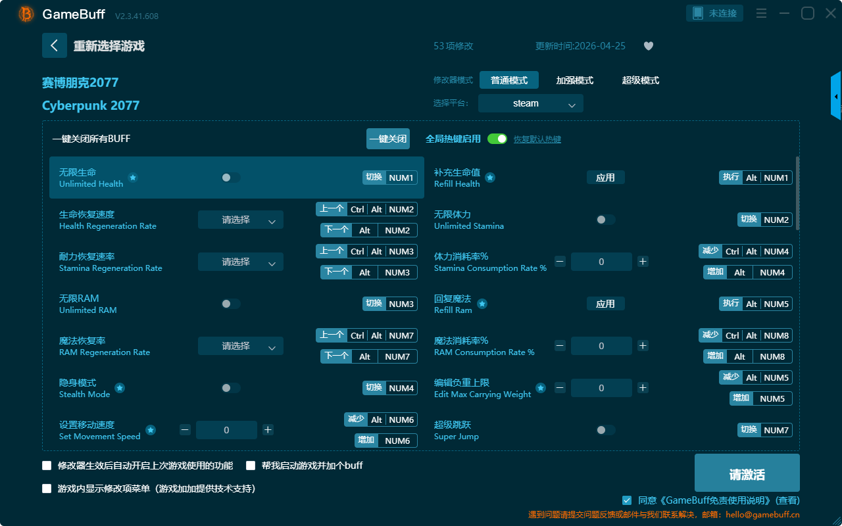Viewport: 842px width, 526px height.
Task: Increase Movement Speed with plus
Action: 268,430
